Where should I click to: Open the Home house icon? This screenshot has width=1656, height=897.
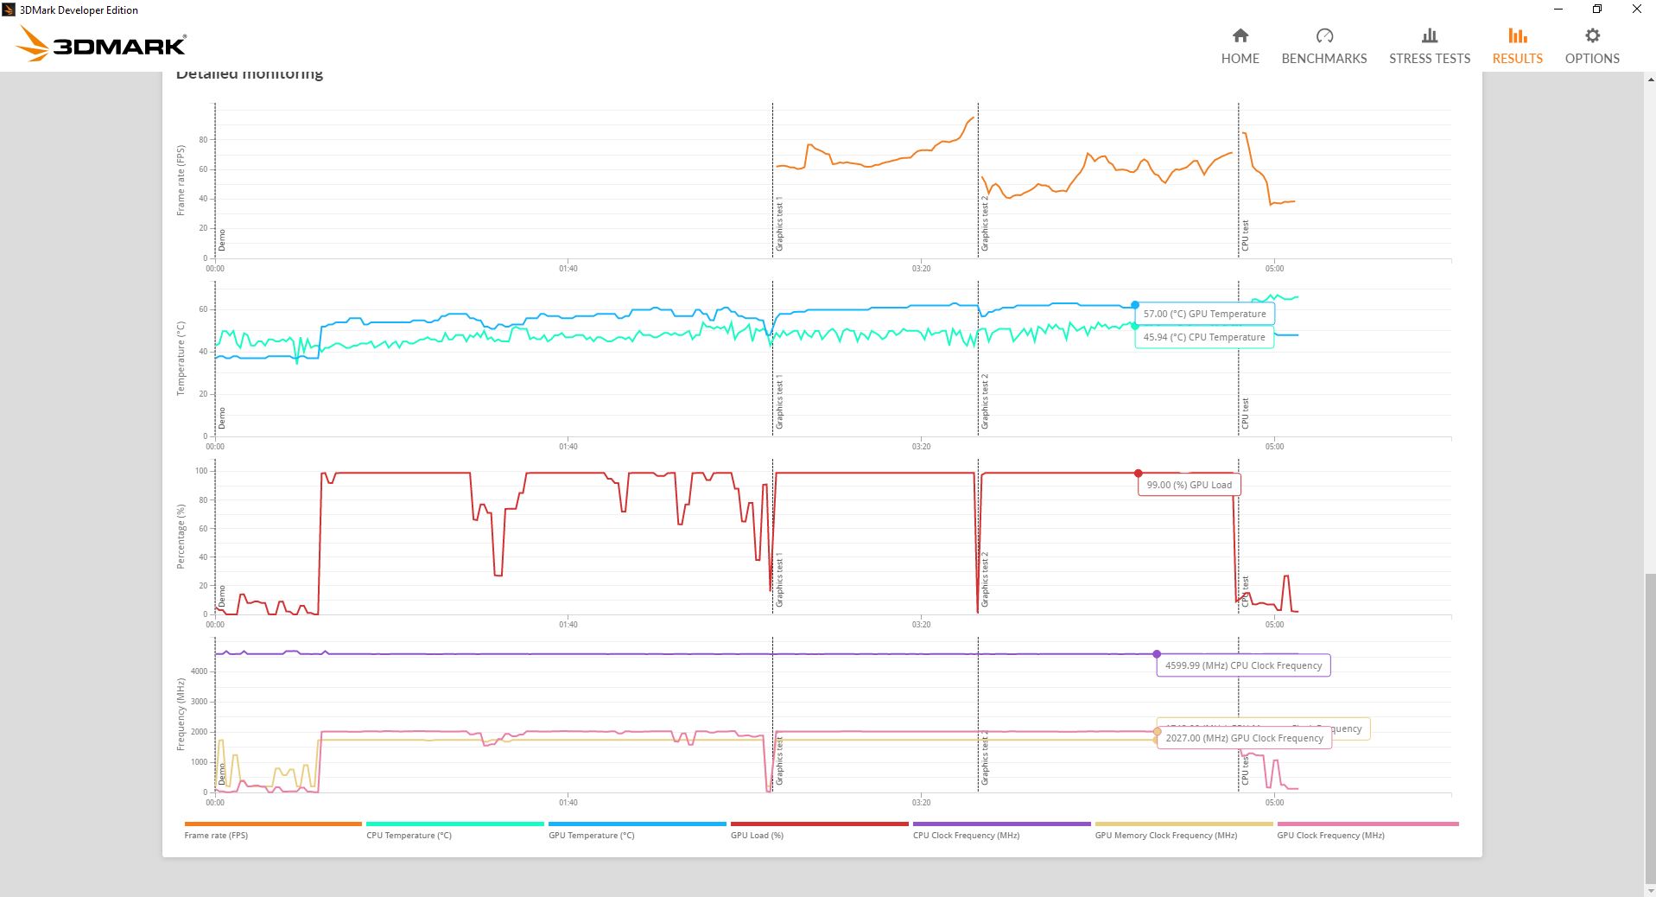pos(1240,35)
